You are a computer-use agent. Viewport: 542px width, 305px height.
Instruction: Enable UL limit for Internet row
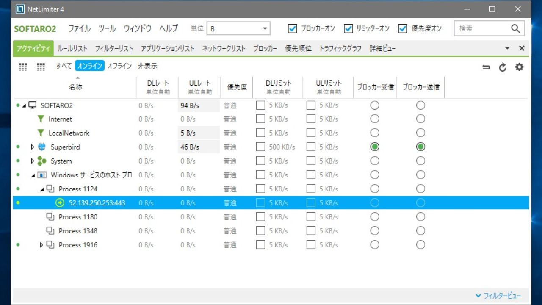[311, 119]
